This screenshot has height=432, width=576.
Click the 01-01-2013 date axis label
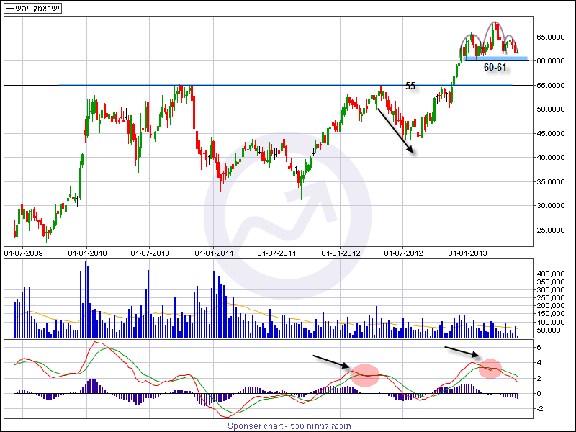pyautogui.click(x=467, y=253)
